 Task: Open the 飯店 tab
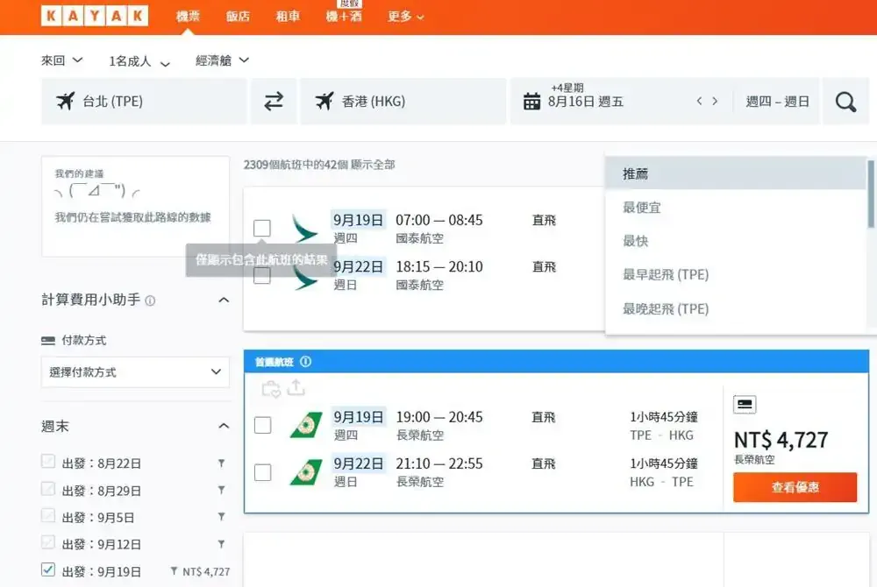238,17
